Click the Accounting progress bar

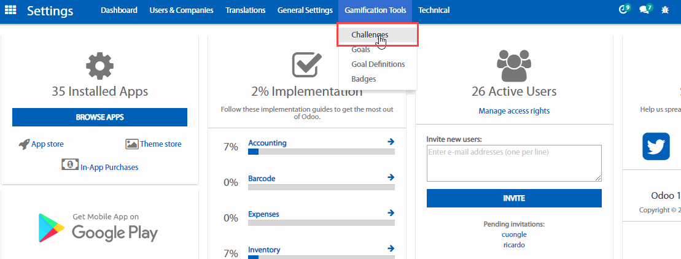(321, 152)
